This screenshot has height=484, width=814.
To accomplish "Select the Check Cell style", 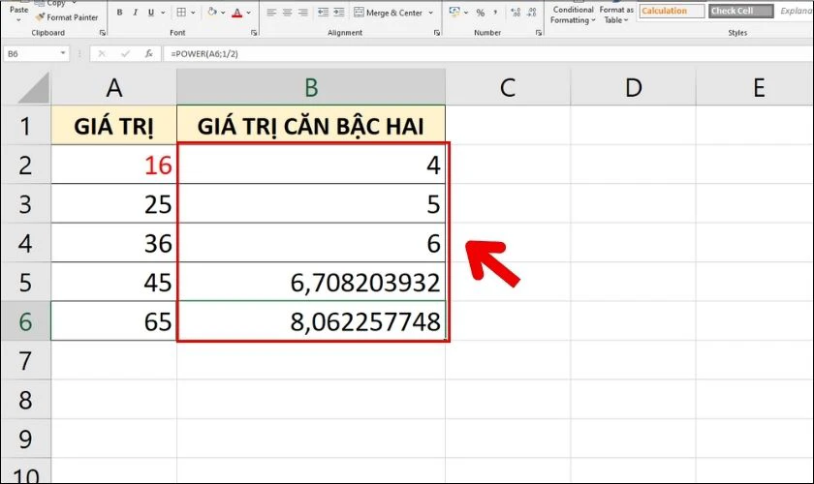I will coord(740,11).
